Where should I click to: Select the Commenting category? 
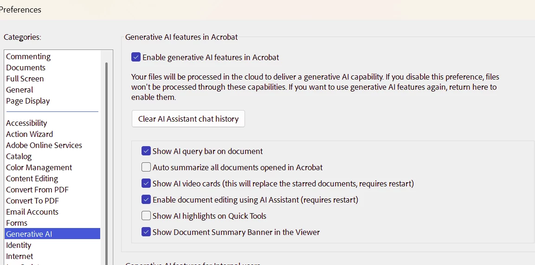28,56
